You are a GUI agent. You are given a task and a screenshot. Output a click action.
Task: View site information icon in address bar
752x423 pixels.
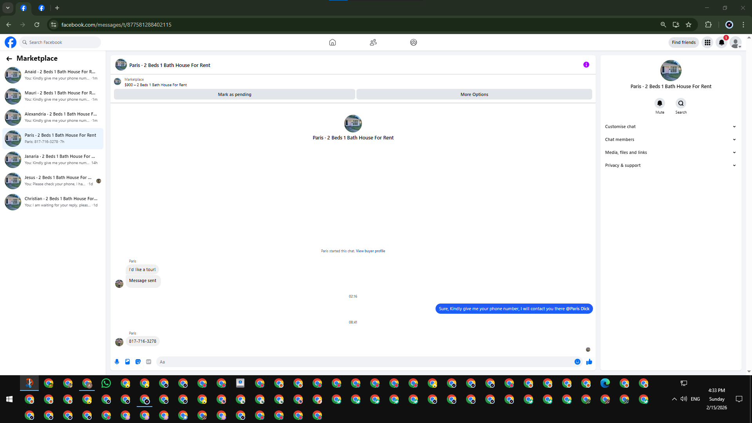point(54,25)
